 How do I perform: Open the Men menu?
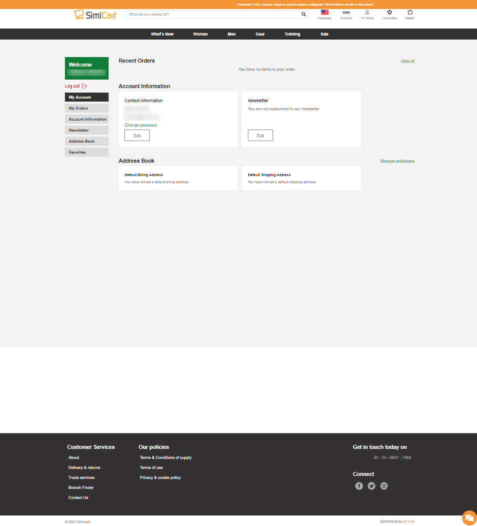(232, 34)
